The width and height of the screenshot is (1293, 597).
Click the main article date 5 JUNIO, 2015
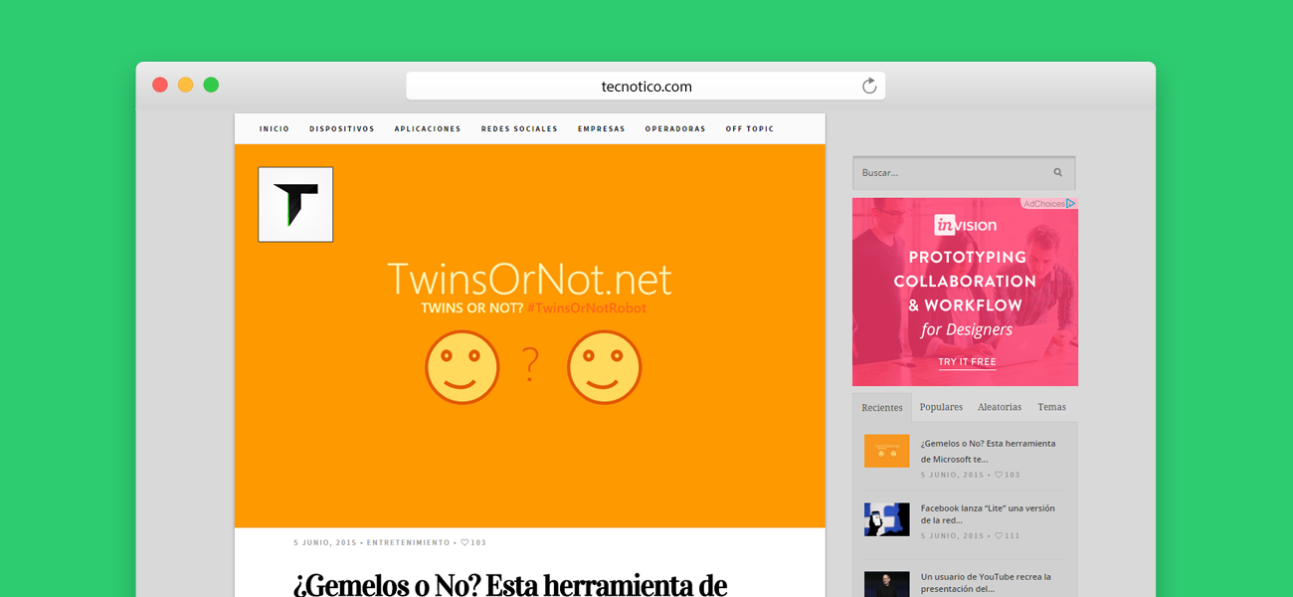pyautogui.click(x=325, y=542)
